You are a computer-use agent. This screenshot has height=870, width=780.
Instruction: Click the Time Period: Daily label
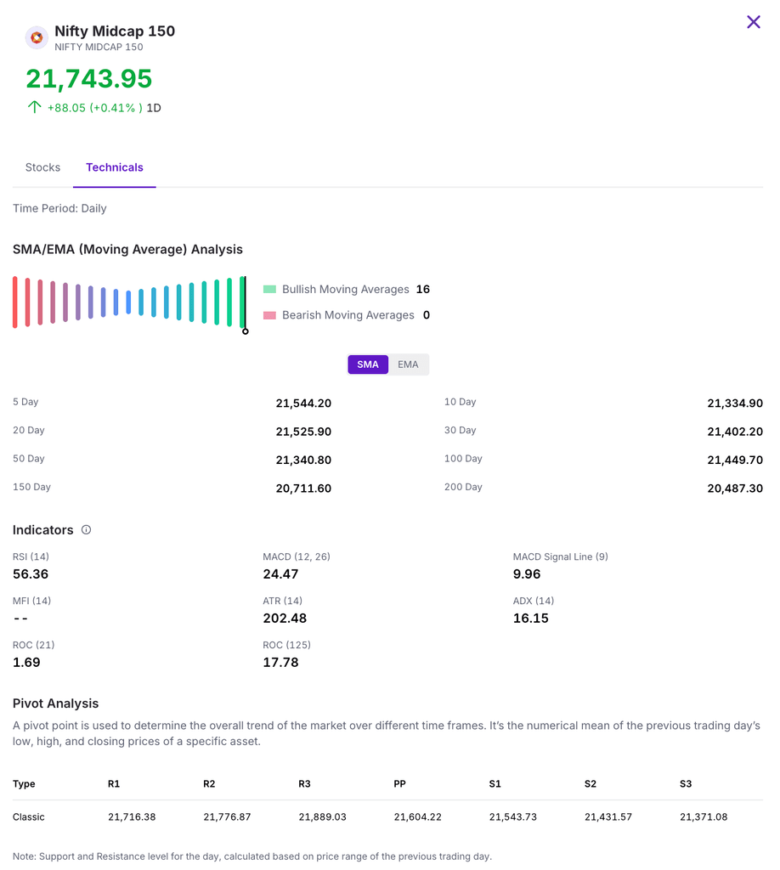[59, 208]
